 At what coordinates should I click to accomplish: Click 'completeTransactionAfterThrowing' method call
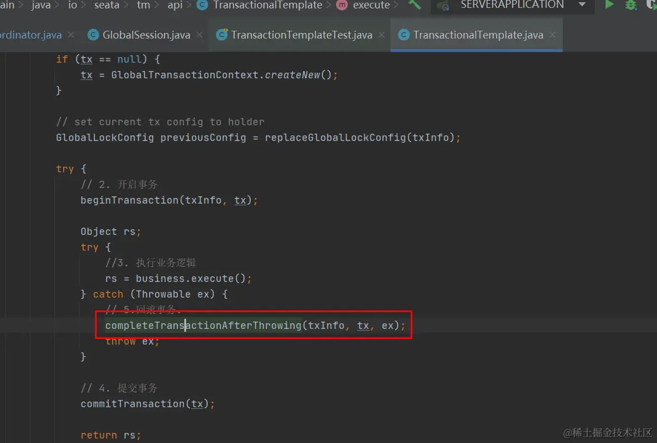pos(203,326)
